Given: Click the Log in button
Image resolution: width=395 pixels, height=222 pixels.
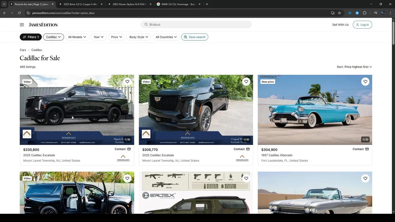Looking at the screenshot, I should (362, 25).
